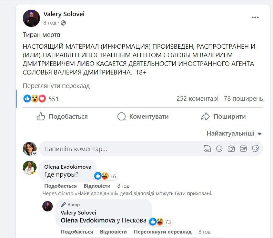Switch commenting identity via avatar arrow
273x238 pixels.
click(34, 153)
